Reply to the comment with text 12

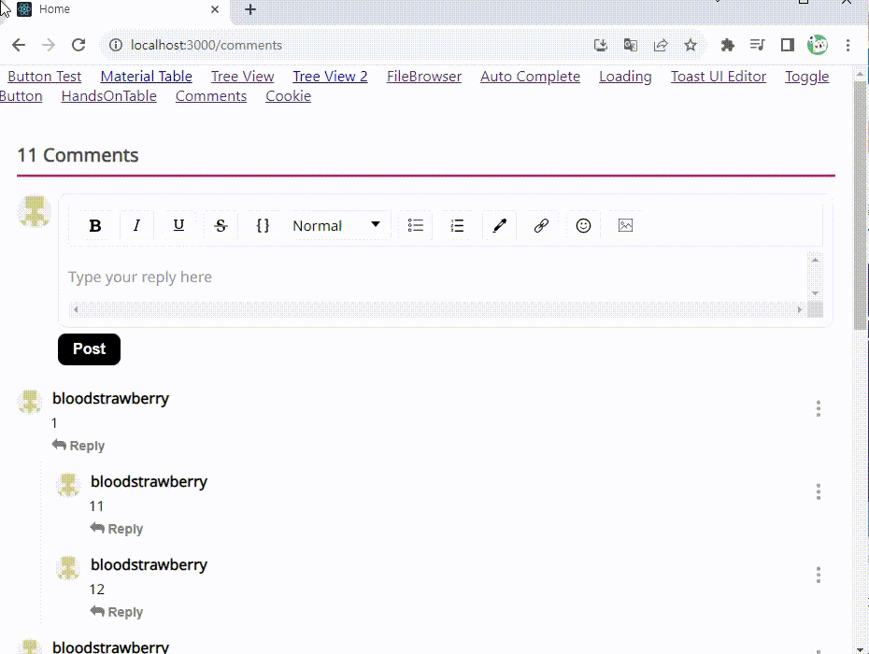117,612
